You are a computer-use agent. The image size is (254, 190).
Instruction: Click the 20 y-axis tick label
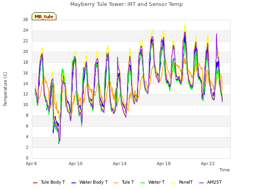tap(25, 51)
